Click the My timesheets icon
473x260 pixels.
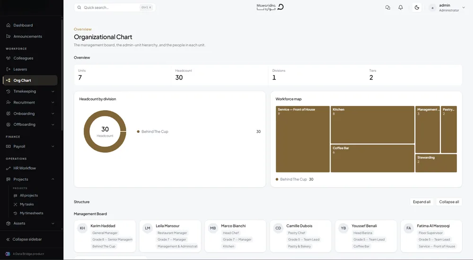tap(16, 213)
